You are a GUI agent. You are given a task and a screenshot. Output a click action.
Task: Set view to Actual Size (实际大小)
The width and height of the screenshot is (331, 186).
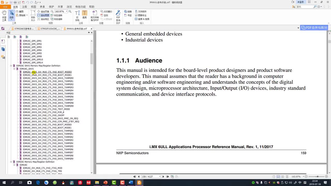33,16
